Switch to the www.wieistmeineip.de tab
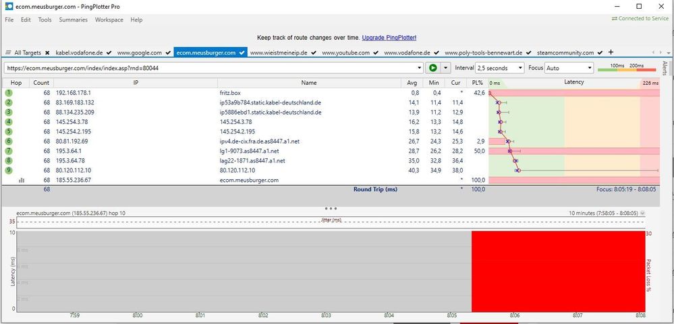This screenshot has height=324, width=674. tap(279, 53)
